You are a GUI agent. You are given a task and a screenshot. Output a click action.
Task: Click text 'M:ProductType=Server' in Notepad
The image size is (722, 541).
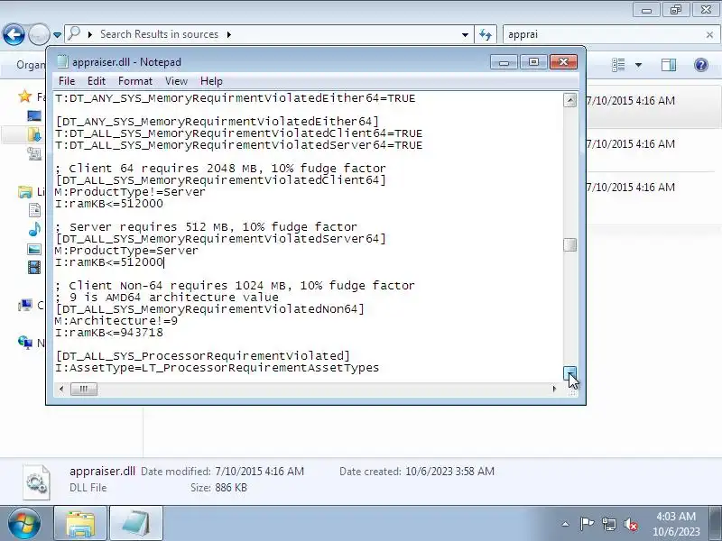coord(126,251)
